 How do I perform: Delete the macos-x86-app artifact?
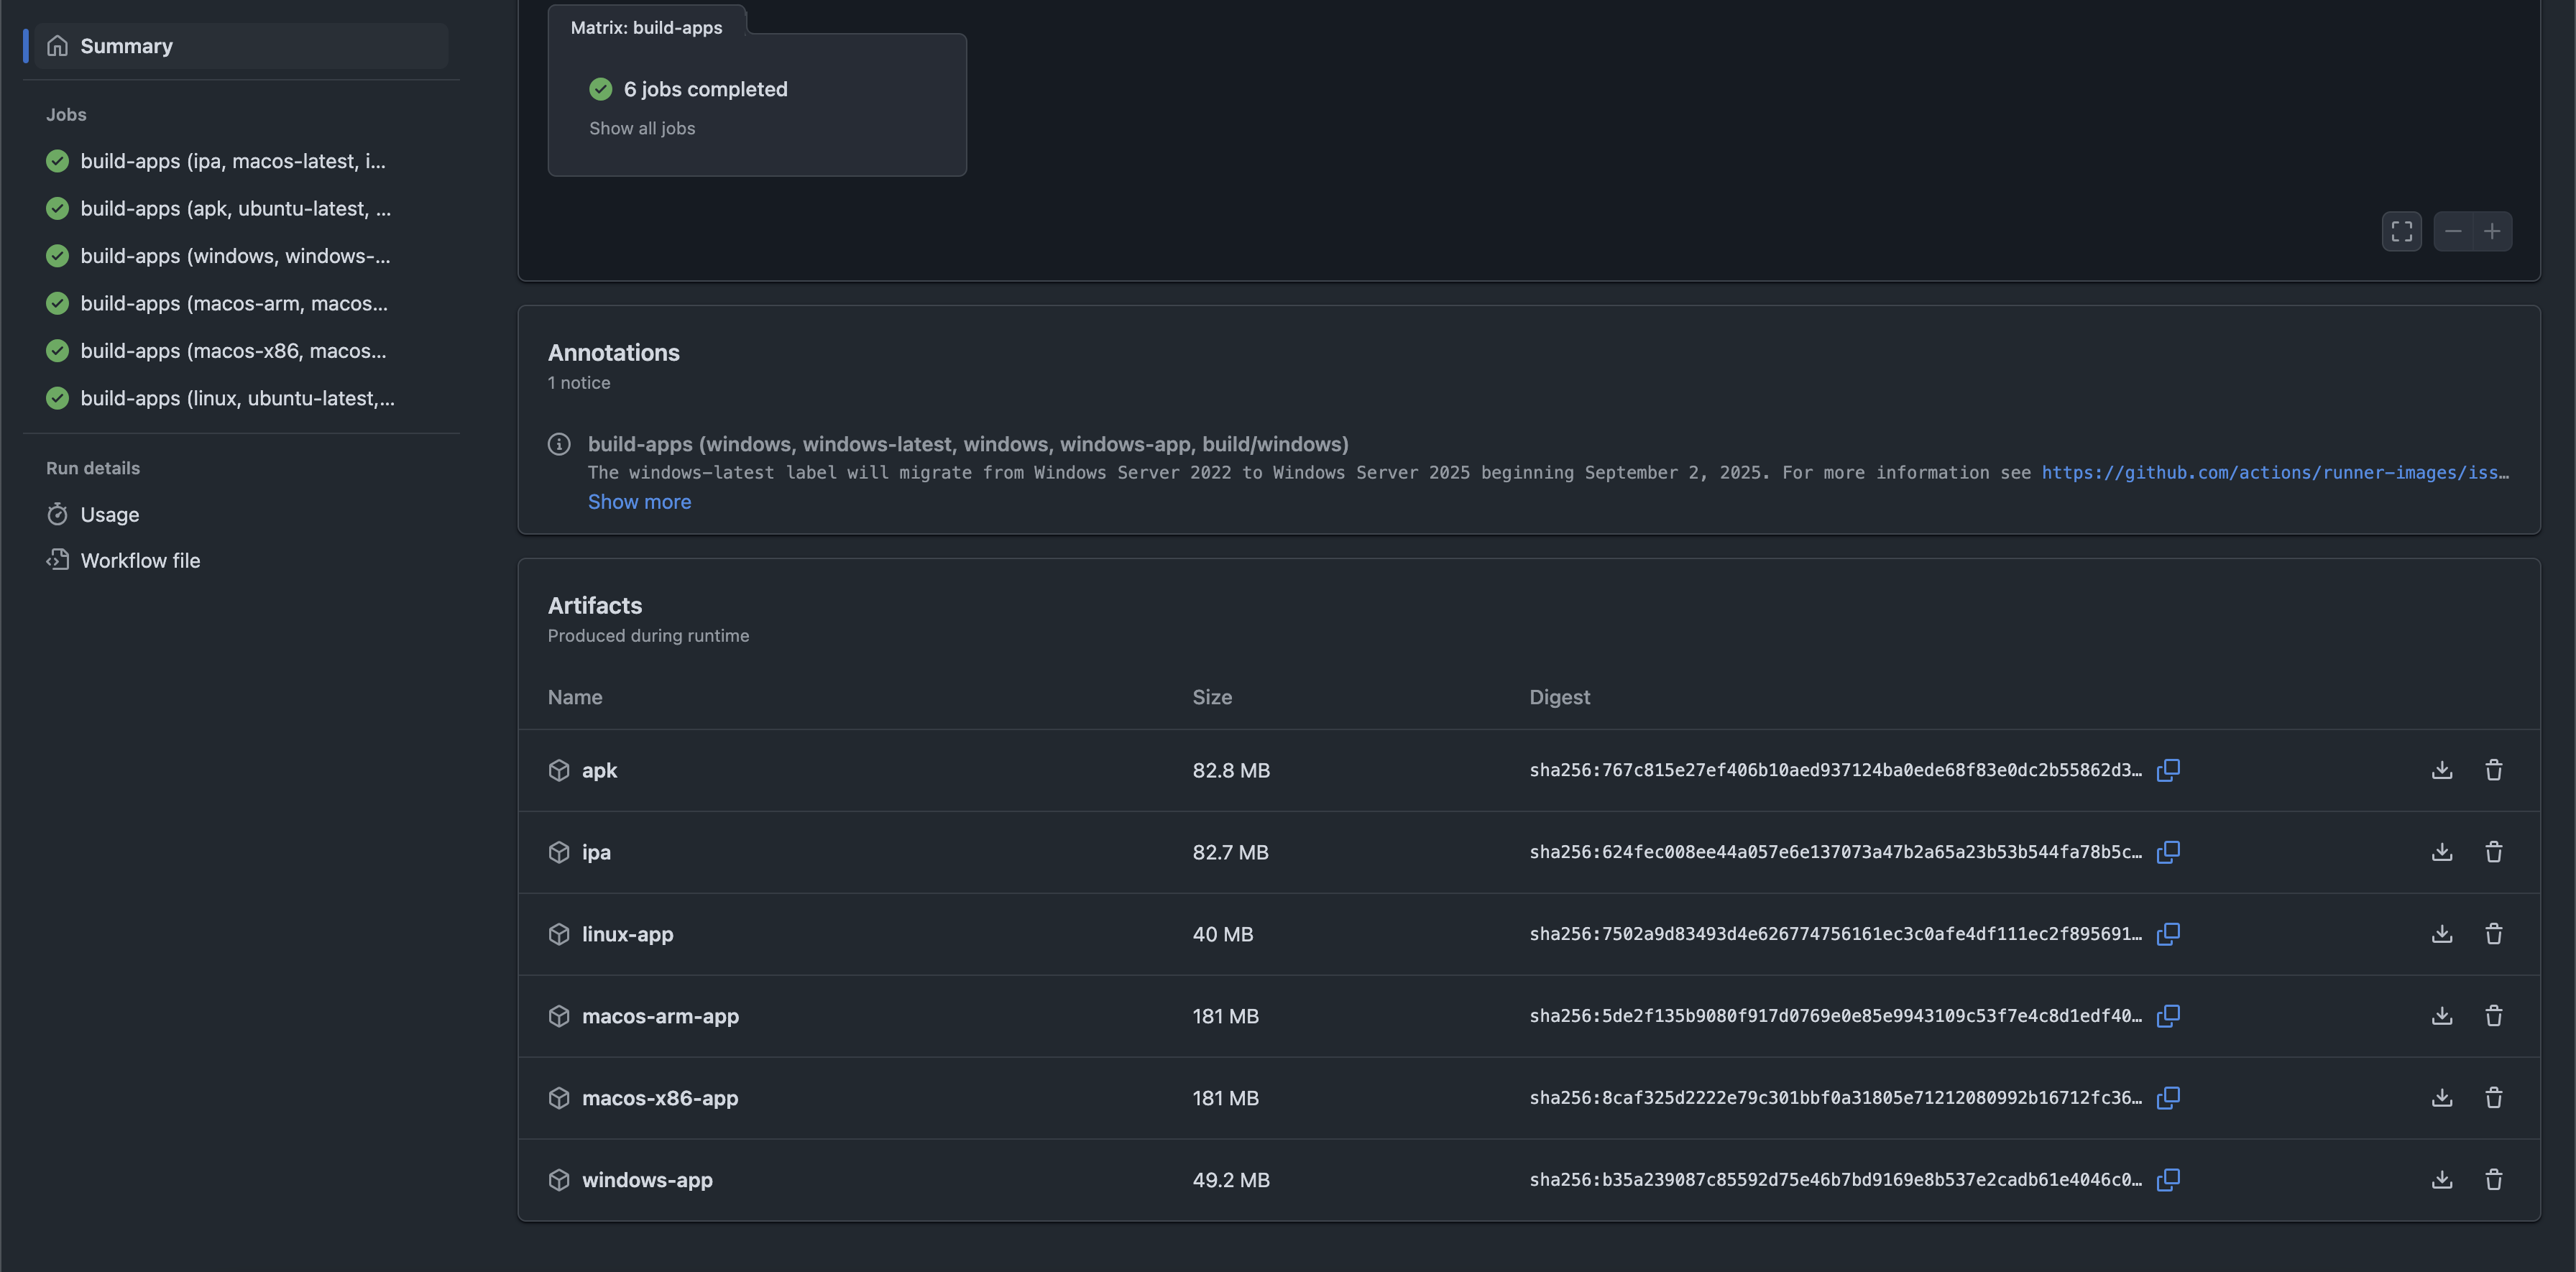tap(2493, 1098)
